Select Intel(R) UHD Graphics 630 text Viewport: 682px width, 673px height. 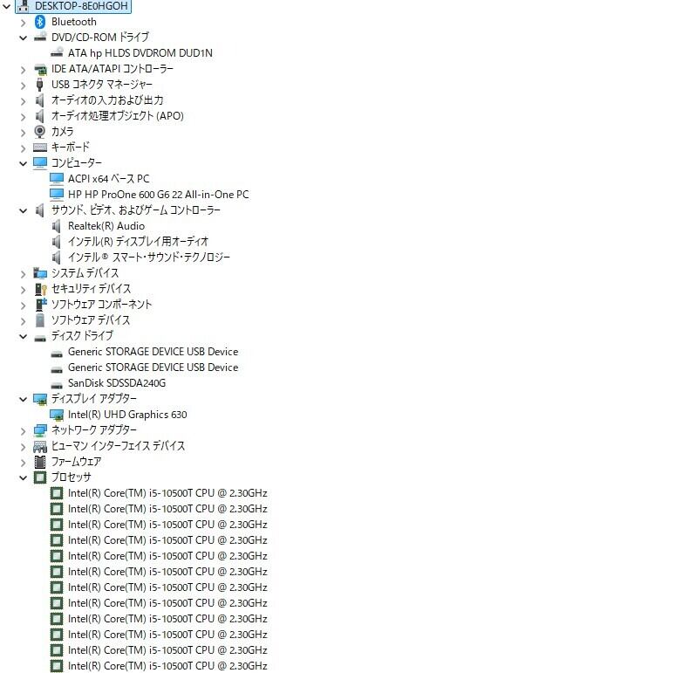(x=127, y=415)
